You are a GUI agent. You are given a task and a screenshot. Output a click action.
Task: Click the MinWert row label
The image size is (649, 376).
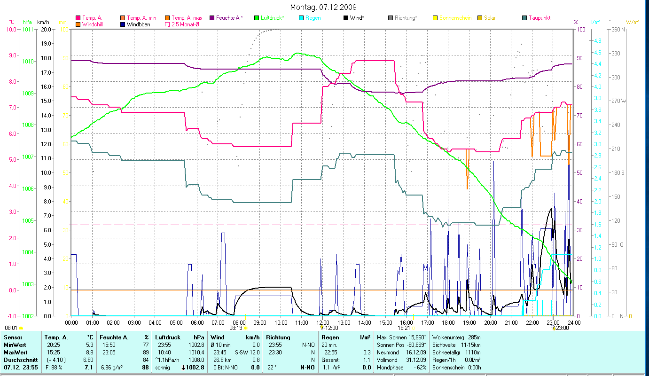(15, 345)
